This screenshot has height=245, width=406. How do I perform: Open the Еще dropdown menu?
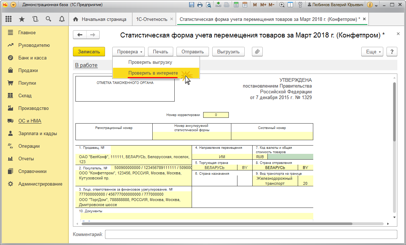pyautogui.click(x=372, y=52)
